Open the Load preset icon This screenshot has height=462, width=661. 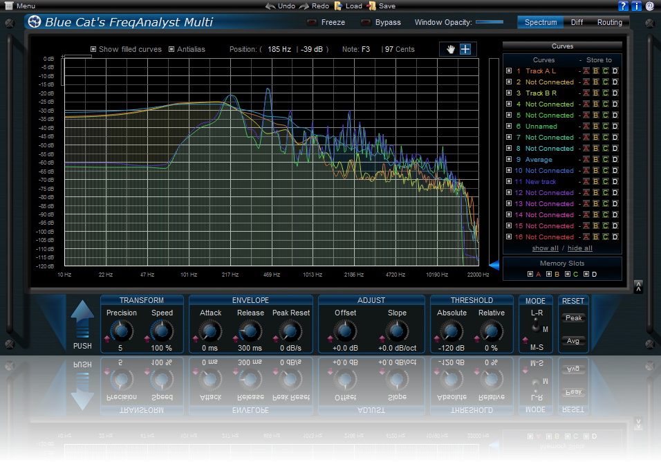coord(337,6)
